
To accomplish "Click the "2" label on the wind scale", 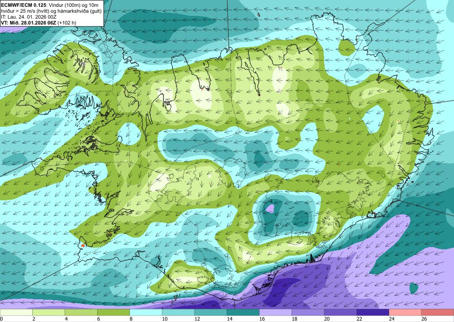I will point(34,319).
